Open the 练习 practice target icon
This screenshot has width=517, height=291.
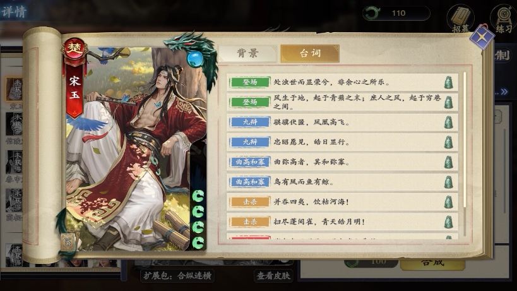pos(504,19)
